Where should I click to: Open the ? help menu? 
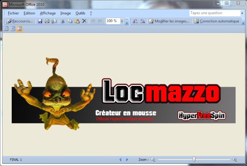[91, 13]
